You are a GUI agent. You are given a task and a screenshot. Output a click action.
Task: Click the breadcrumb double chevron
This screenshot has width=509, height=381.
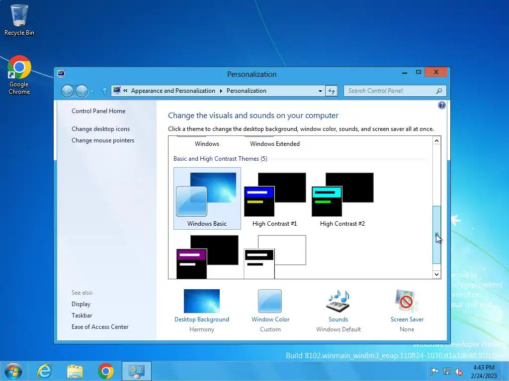pyautogui.click(x=125, y=91)
